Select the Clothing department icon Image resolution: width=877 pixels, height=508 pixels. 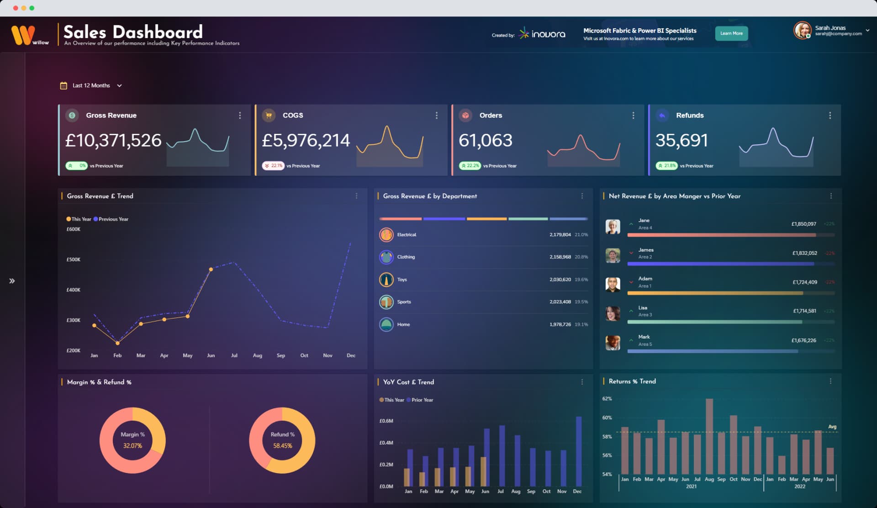click(387, 257)
